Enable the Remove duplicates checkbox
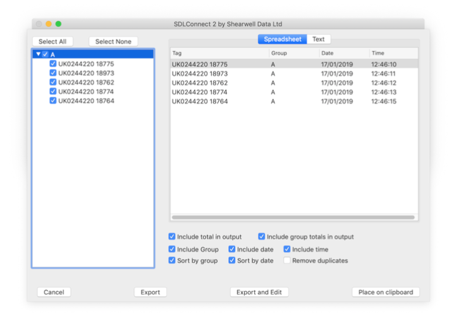The width and height of the screenshot is (471, 314). point(288,260)
